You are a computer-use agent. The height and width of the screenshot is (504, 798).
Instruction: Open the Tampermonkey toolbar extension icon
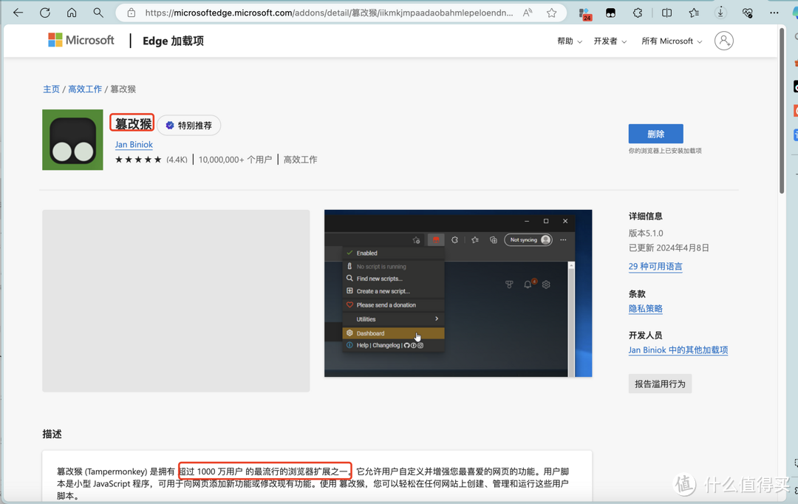(611, 13)
